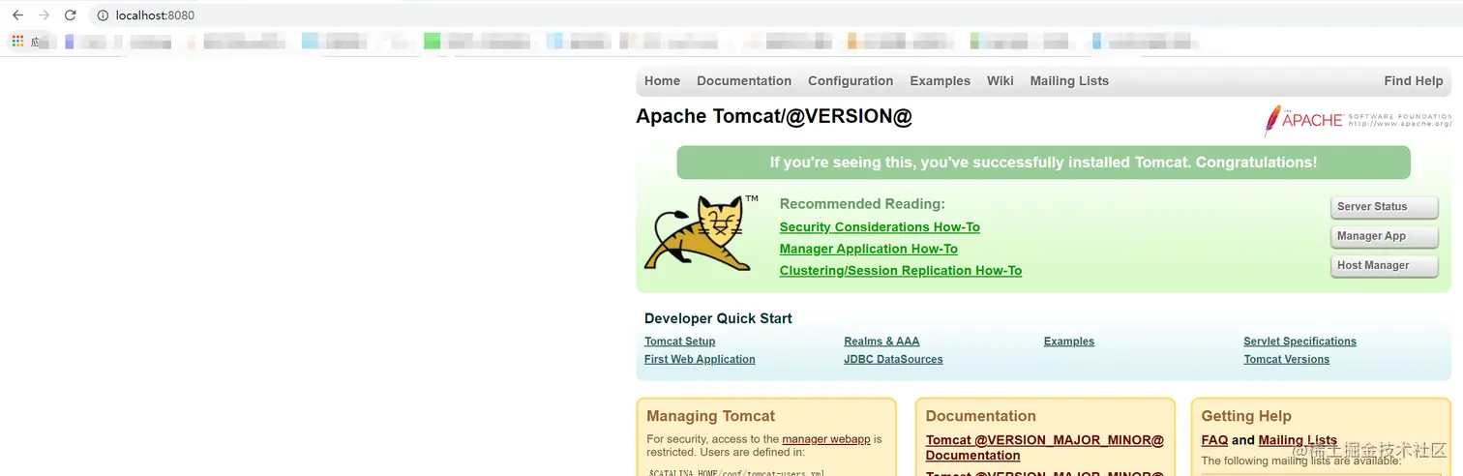Open the Configuration nav item
This screenshot has width=1463, height=476.
click(851, 81)
